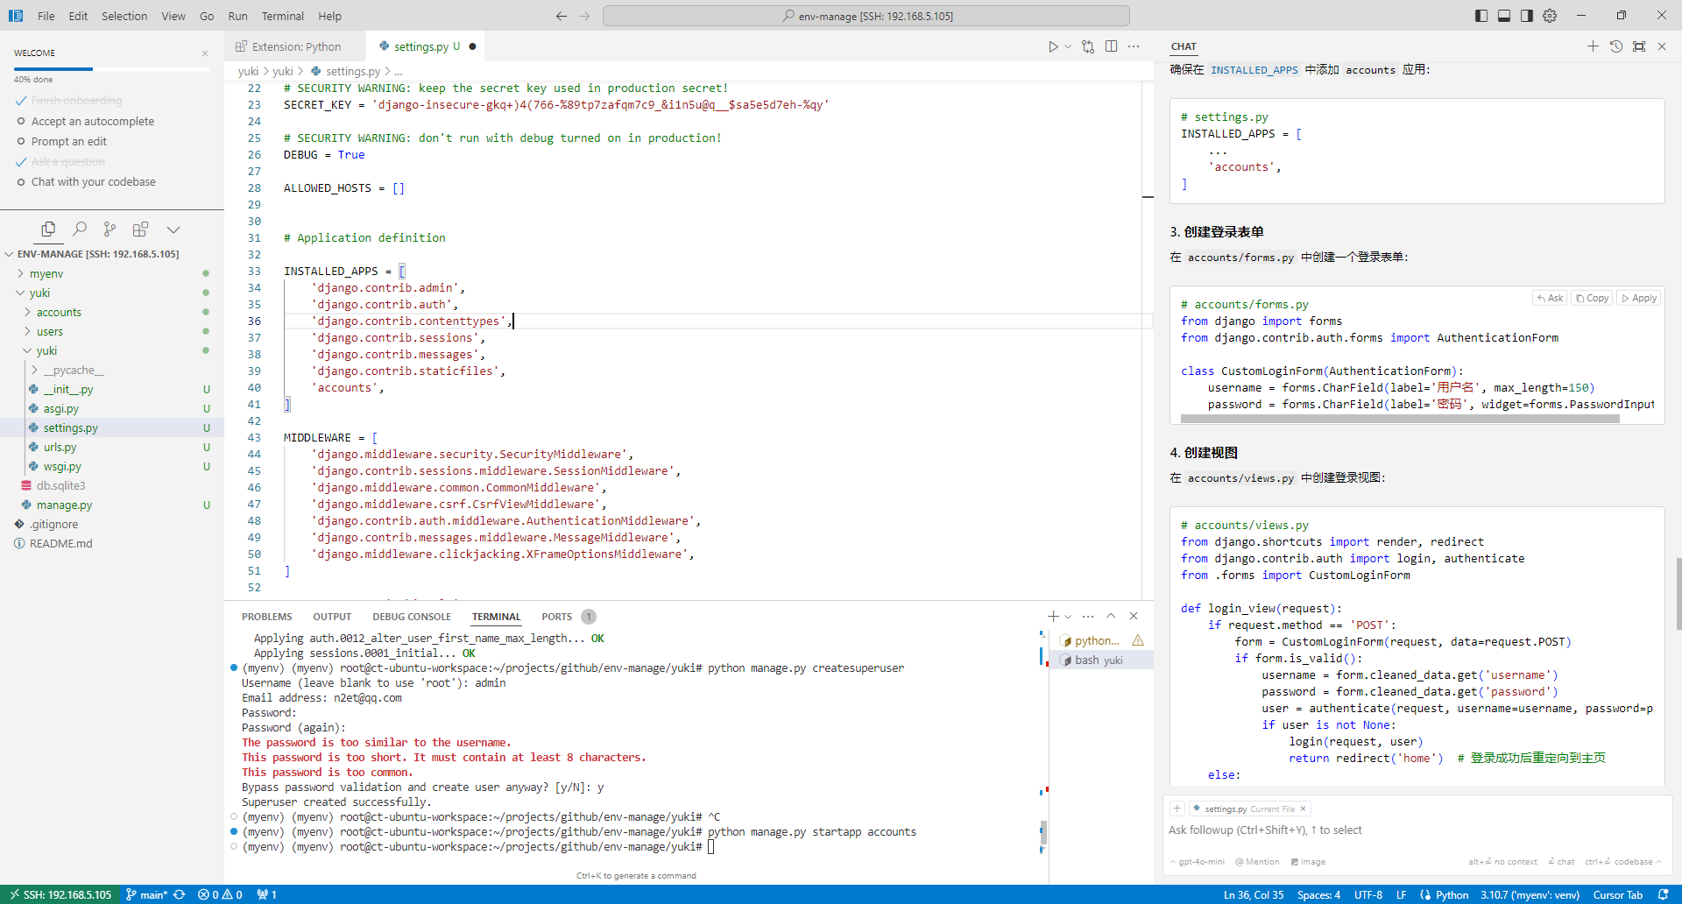Open terminal launch profile dropdown
This screenshot has height=904, width=1682.
pyautogui.click(x=1068, y=617)
